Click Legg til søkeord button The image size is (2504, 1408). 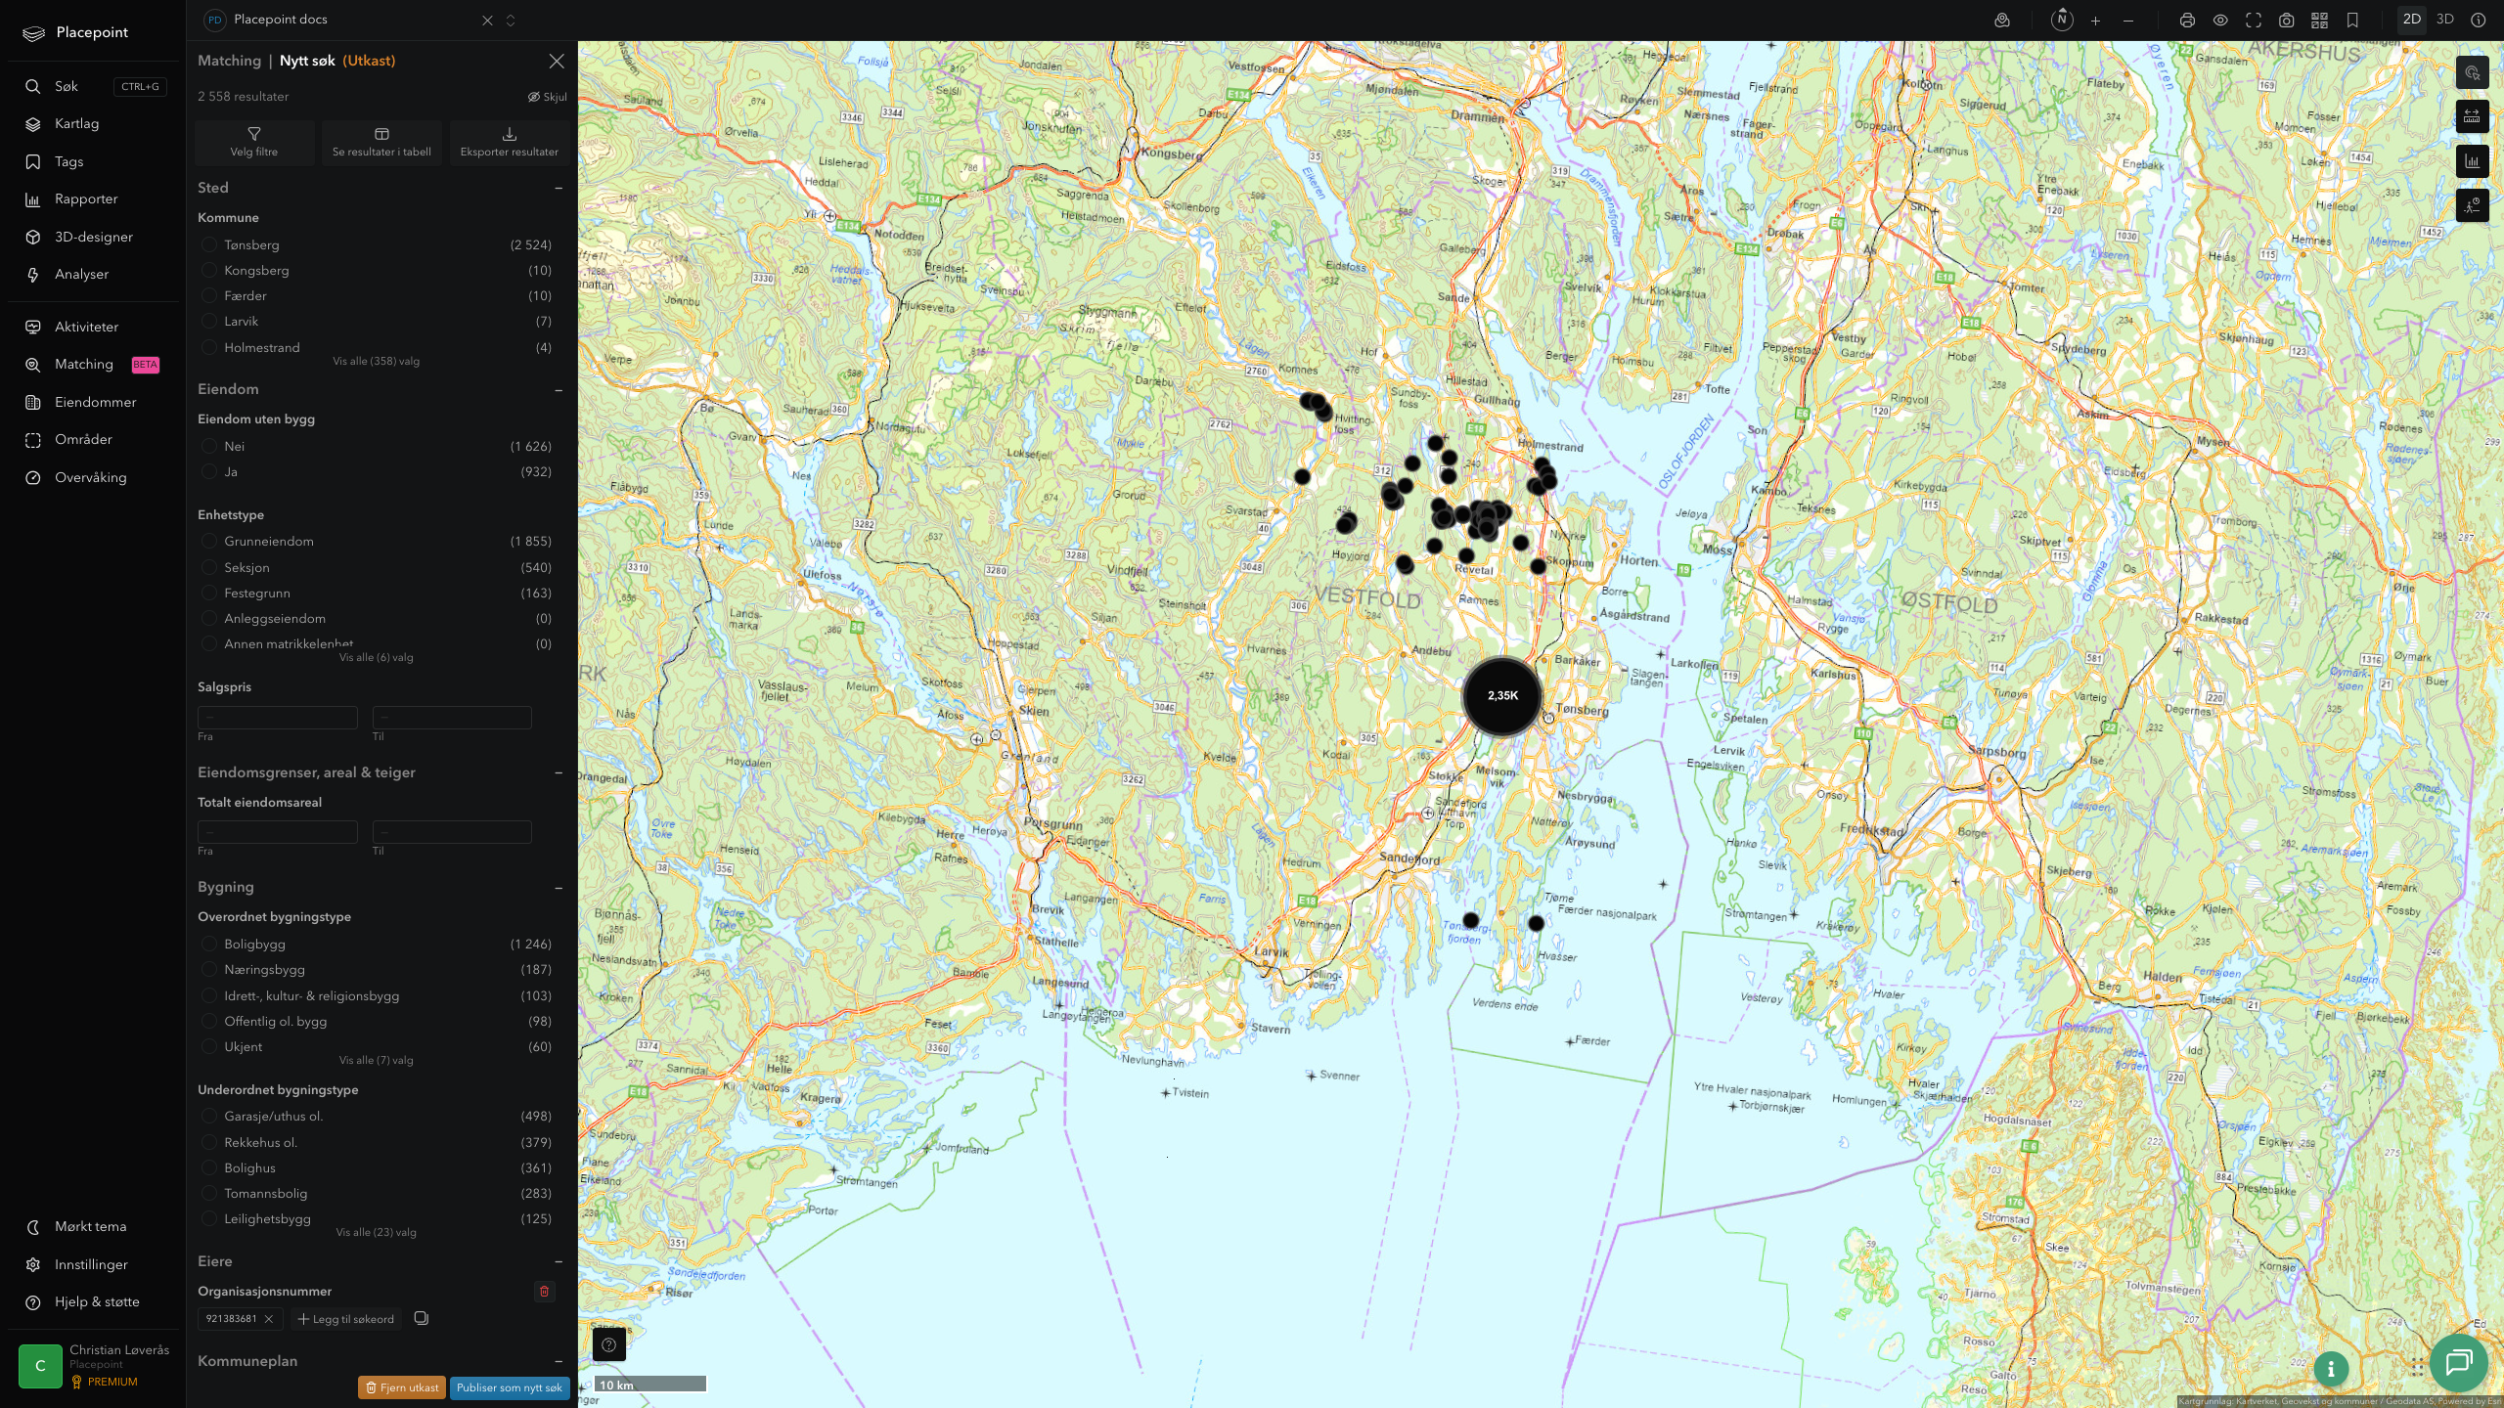[346, 1319]
